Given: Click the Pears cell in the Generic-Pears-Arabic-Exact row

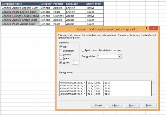Looking at the screenshot, I should tap(59, 24).
